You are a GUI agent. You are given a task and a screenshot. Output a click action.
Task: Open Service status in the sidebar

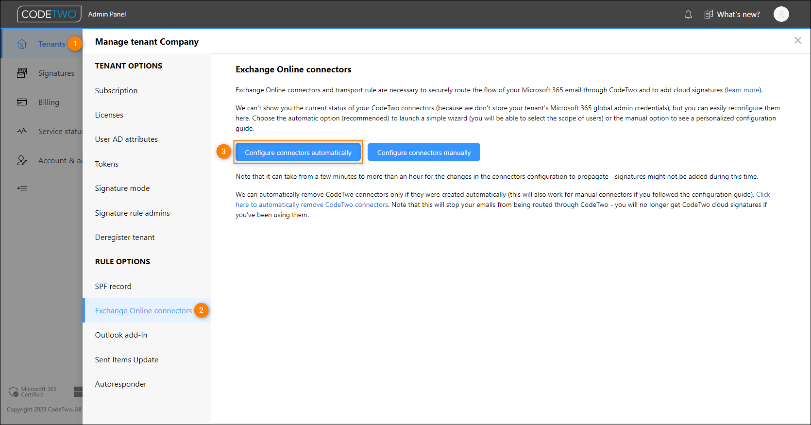tap(60, 132)
